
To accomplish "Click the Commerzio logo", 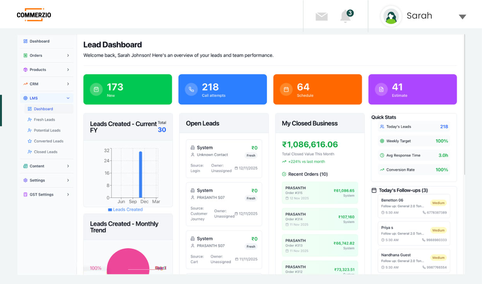I will pyautogui.click(x=34, y=15).
